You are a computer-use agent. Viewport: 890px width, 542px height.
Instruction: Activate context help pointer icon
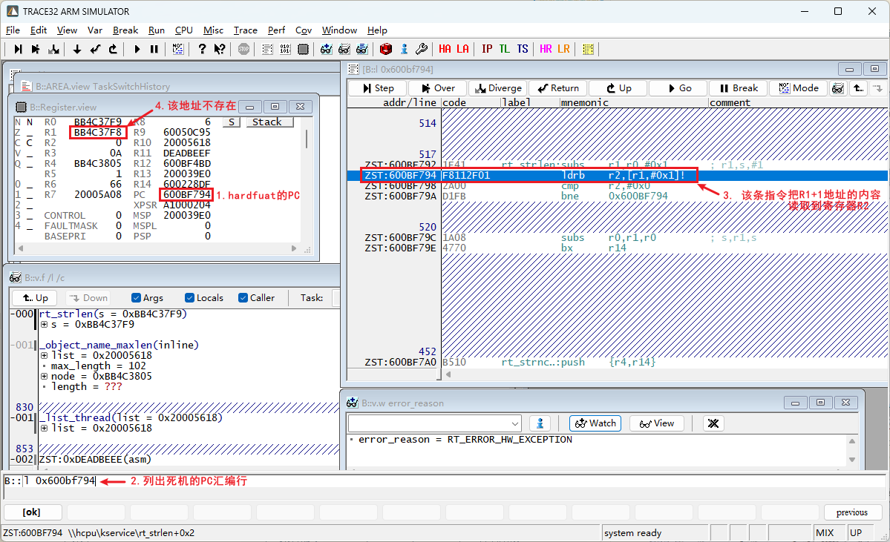tap(220, 50)
